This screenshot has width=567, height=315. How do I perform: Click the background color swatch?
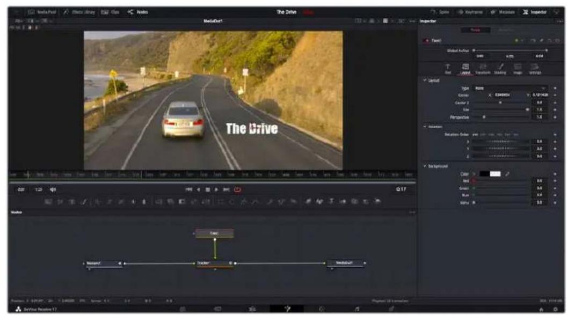click(490, 174)
